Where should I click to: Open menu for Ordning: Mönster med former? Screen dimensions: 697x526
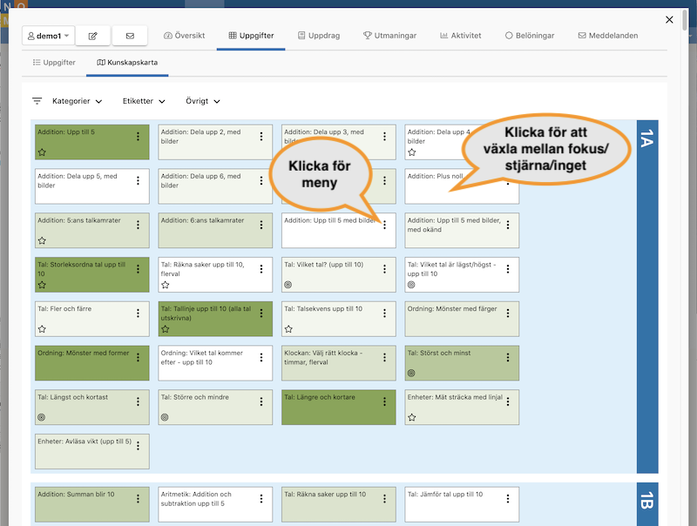138,357
